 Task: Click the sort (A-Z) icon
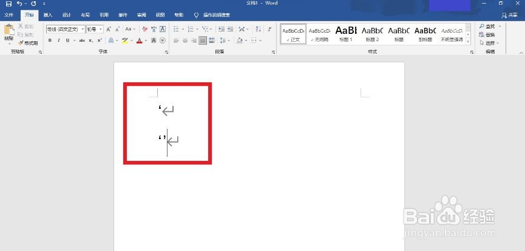[258, 30]
